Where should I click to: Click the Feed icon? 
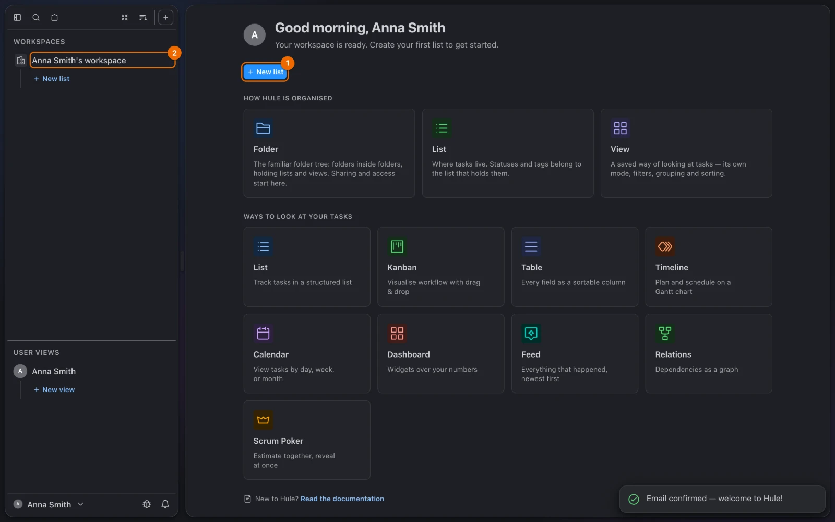(531, 333)
